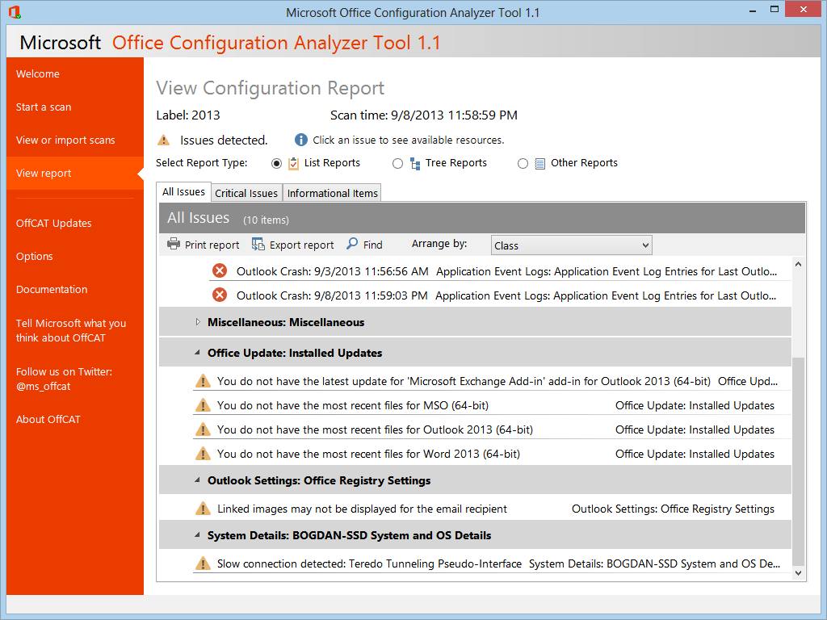The height and width of the screenshot is (620, 827).
Task: Switch to the Informational Items tab
Action: click(332, 193)
